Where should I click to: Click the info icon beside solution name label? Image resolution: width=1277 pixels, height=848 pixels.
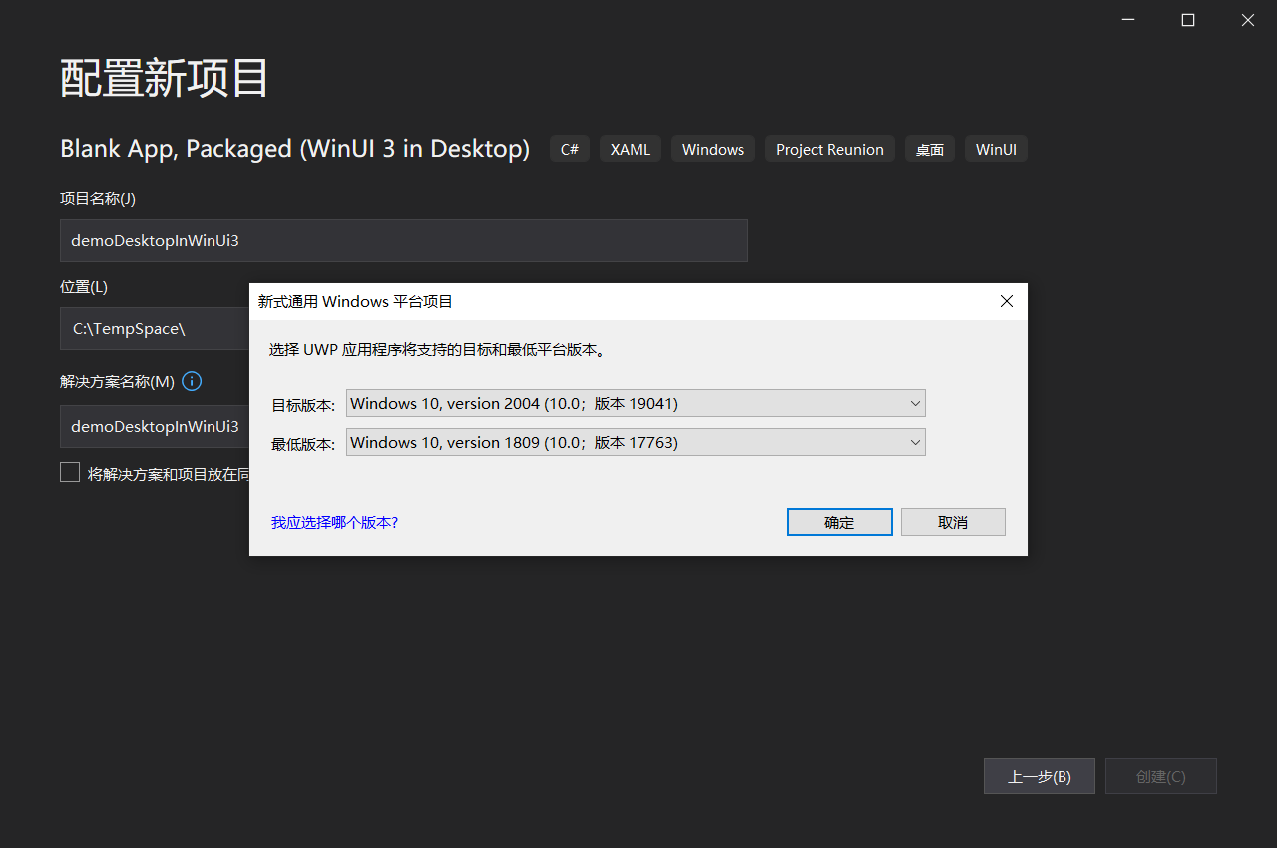[x=192, y=381]
